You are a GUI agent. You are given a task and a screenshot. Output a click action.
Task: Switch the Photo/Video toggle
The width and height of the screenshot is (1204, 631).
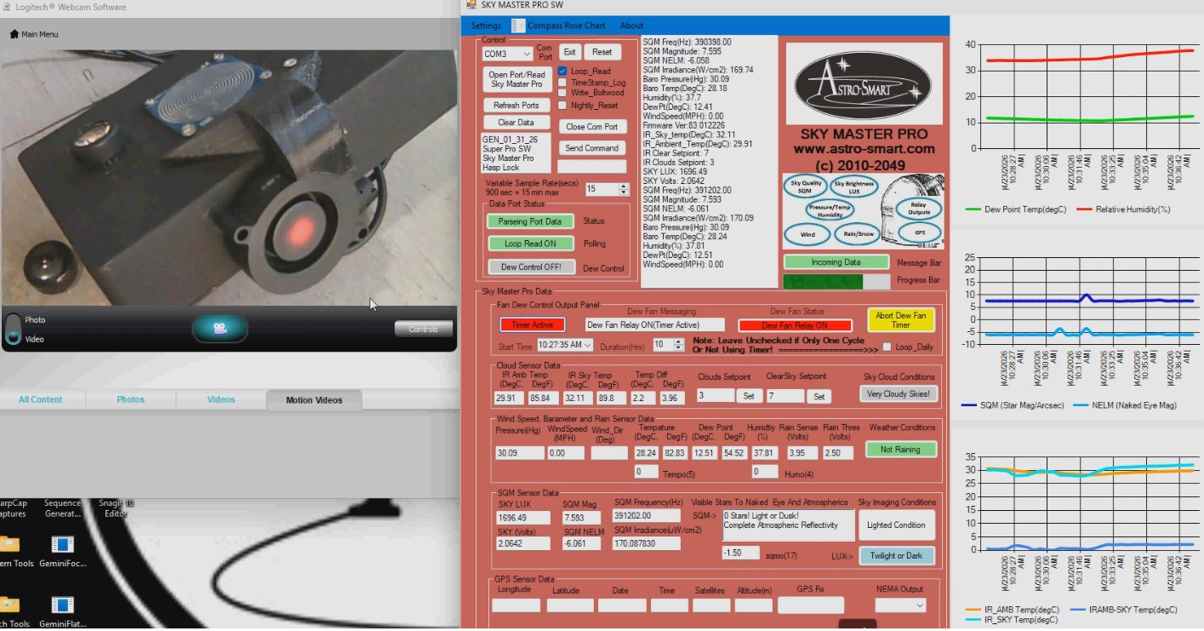coord(12,329)
